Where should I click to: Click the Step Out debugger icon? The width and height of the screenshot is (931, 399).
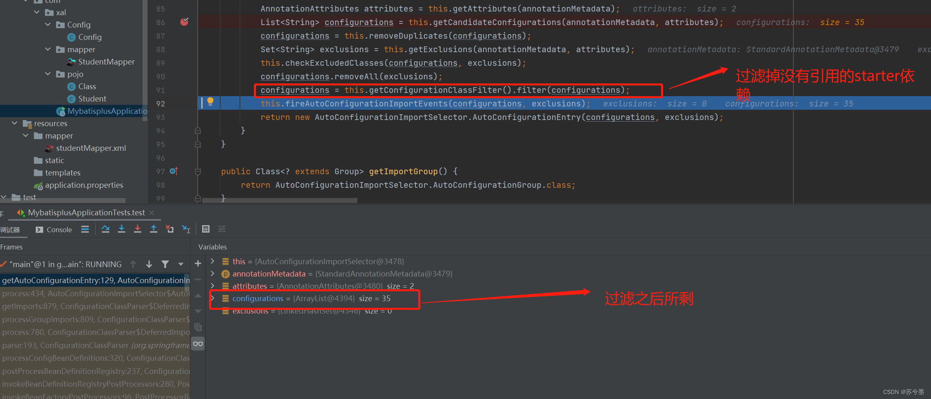click(x=154, y=229)
